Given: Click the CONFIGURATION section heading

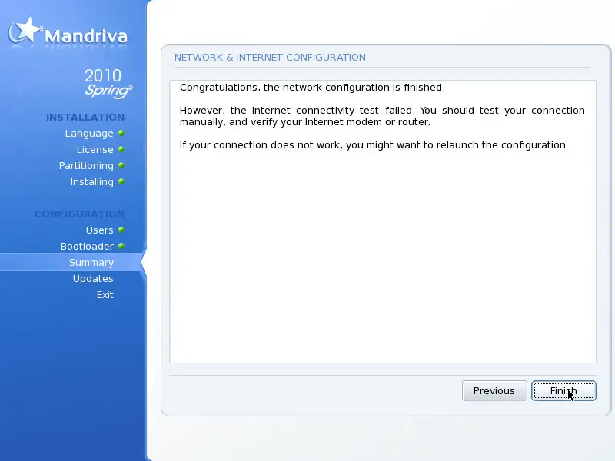Looking at the screenshot, I should coord(80,214).
